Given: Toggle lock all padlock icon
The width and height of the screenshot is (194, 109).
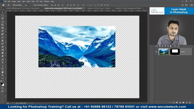Looking at the screenshot, I should click(x=170, y=46).
